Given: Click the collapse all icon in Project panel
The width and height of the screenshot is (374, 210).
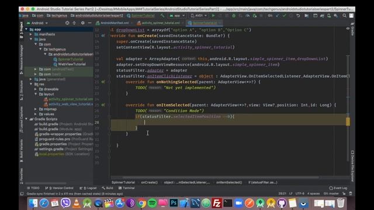Looking at the screenshot, I should (74, 23).
